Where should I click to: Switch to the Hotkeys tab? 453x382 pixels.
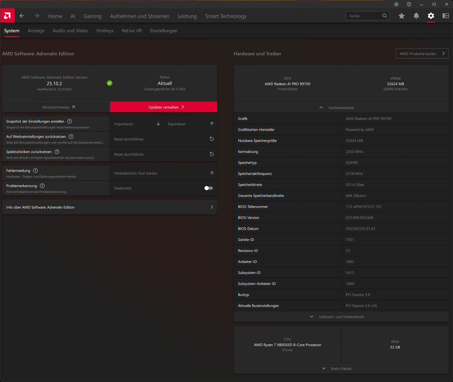[105, 31]
